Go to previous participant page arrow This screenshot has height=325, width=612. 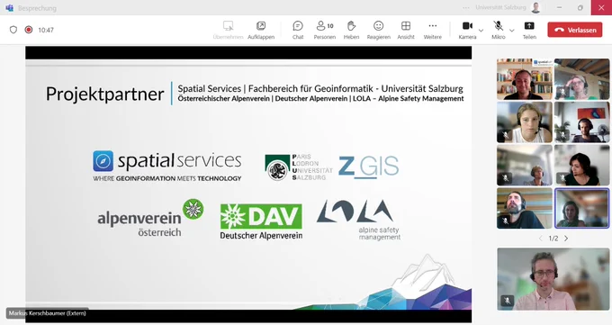click(x=541, y=239)
